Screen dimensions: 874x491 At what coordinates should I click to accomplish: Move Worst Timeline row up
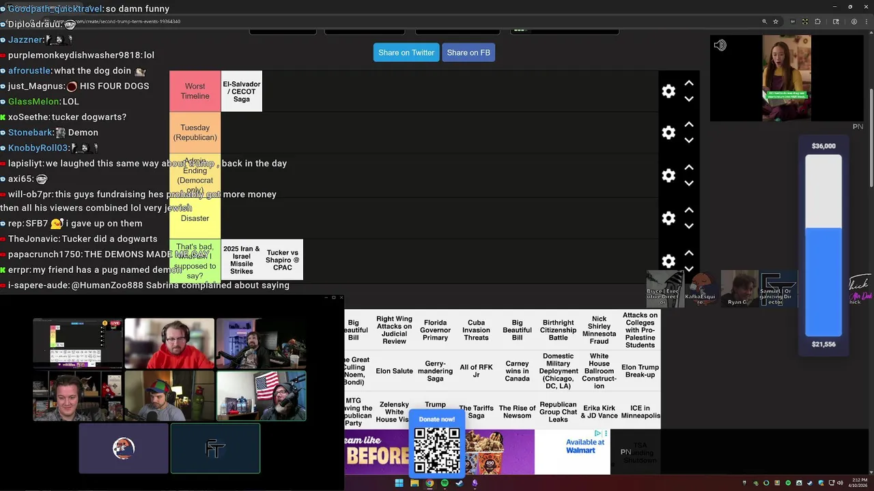[689, 83]
